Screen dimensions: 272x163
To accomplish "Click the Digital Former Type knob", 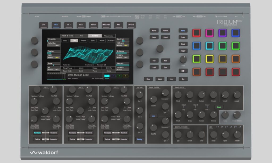I will (x=178, y=135).
